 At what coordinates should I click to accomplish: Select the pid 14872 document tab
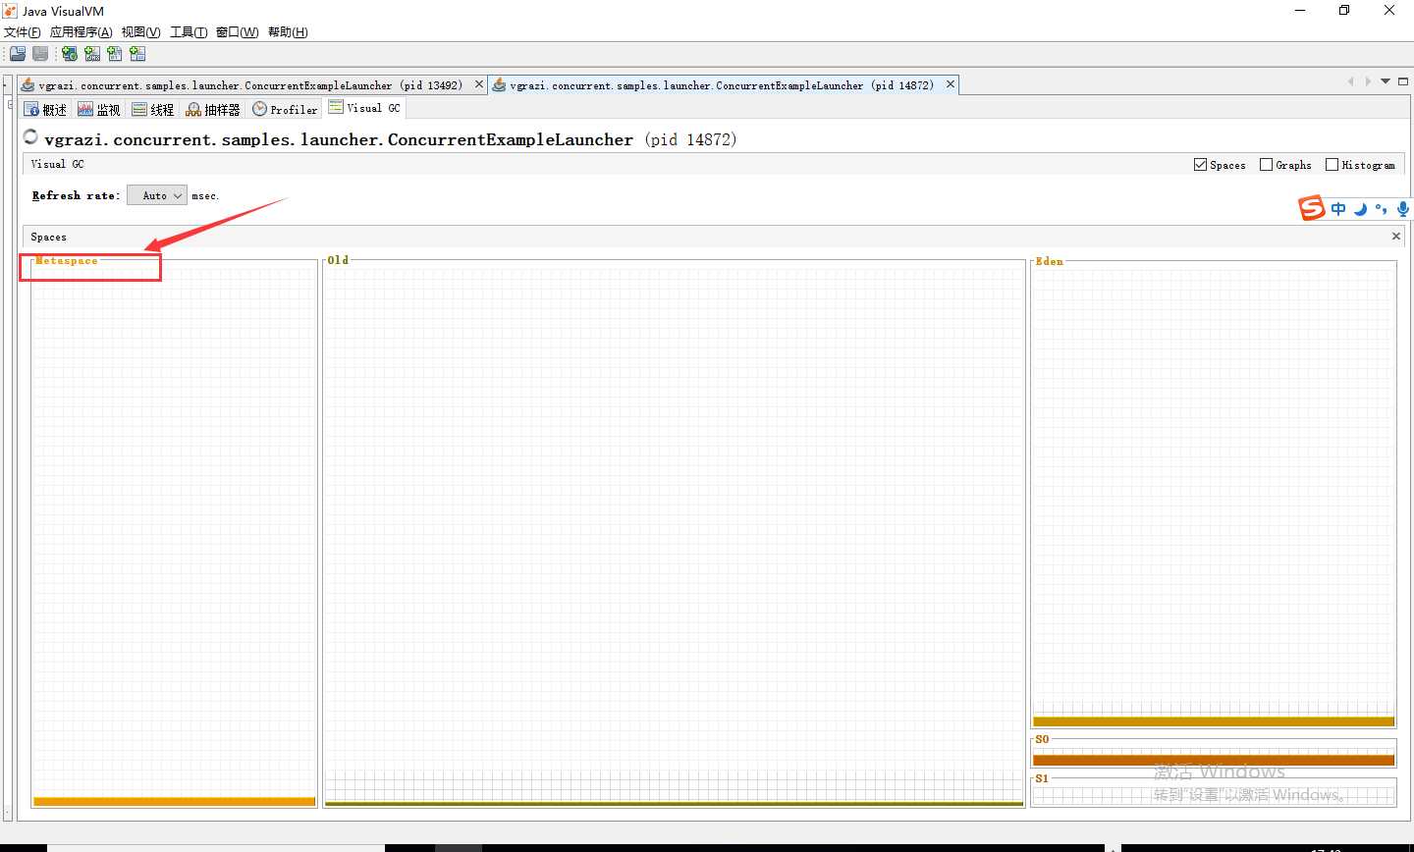click(x=722, y=85)
